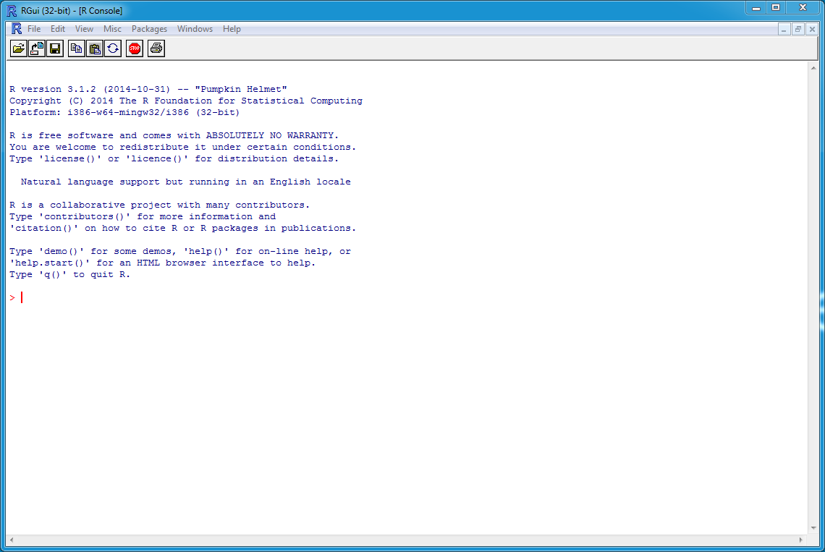Click the horizontal scrollbar right arrow

[801, 540]
